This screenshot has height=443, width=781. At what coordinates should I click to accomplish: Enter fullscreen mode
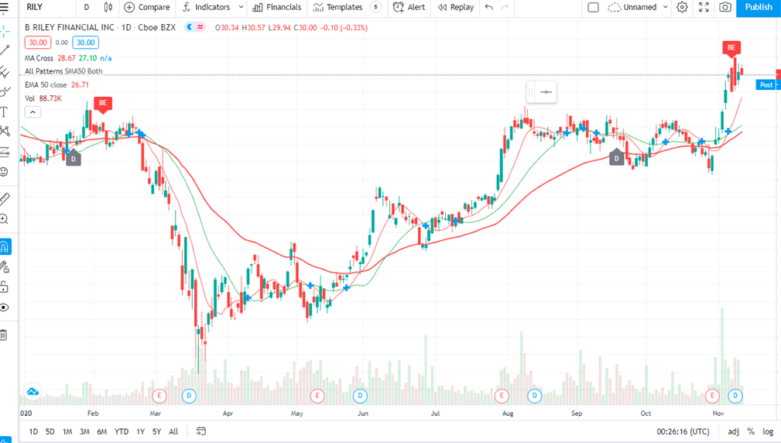click(704, 7)
